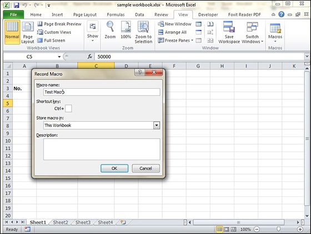Select the Zoom to Selection icon
Image resolution: width=311 pixels, height=234 pixels.
(143, 27)
